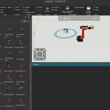Select the F face on view cube
This screenshot has width=110, height=110.
[40, 59]
